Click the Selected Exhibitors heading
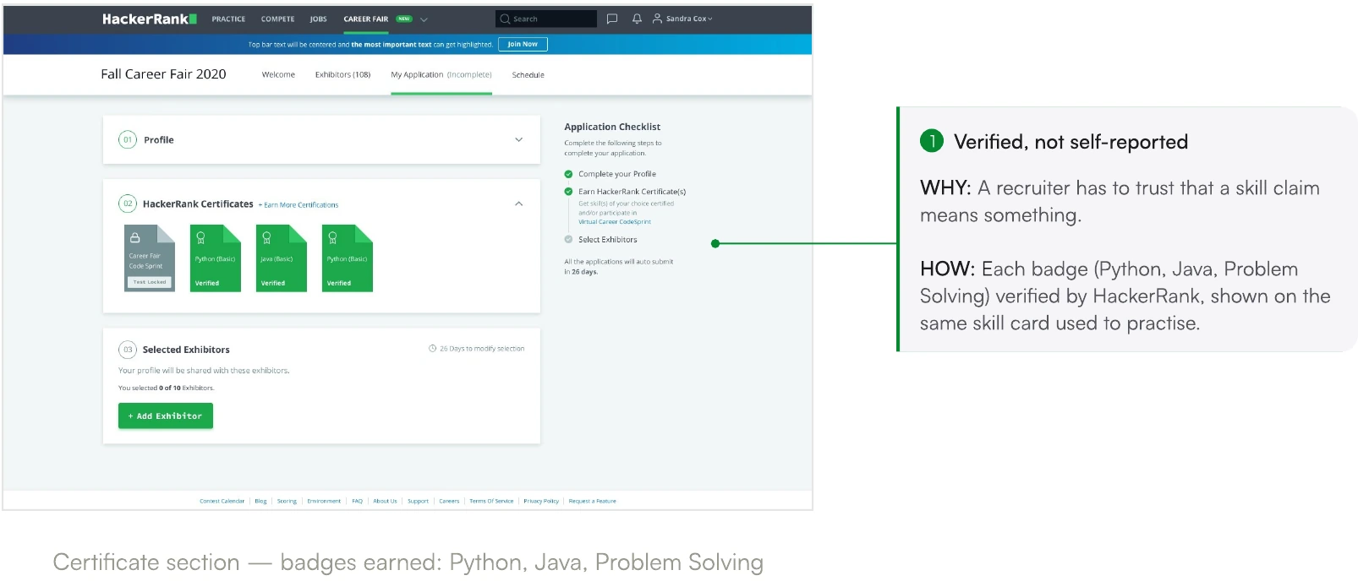 pos(186,350)
